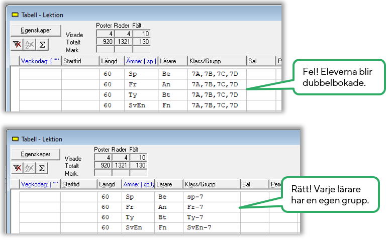Click the Sal column header in the upper table
The height and width of the screenshot is (240, 389).
pyautogui.click(x=252, y=61)
